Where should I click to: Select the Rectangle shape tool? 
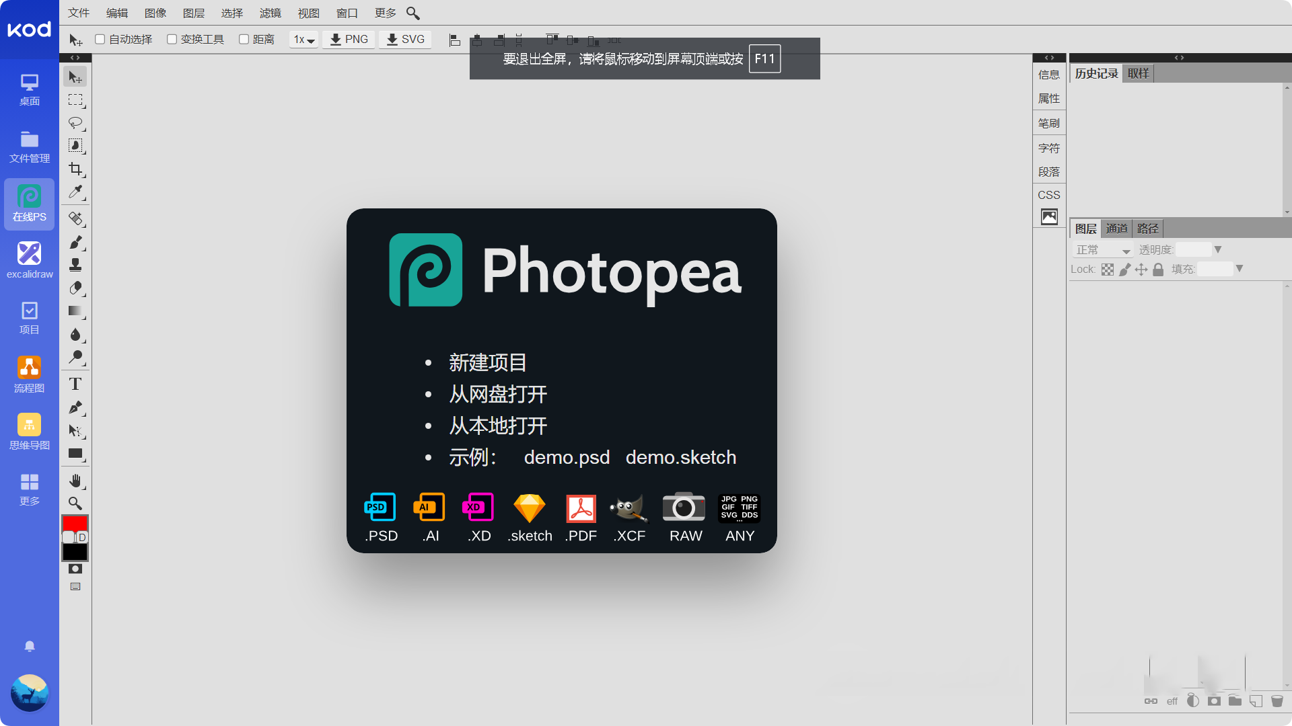(75, 454)
